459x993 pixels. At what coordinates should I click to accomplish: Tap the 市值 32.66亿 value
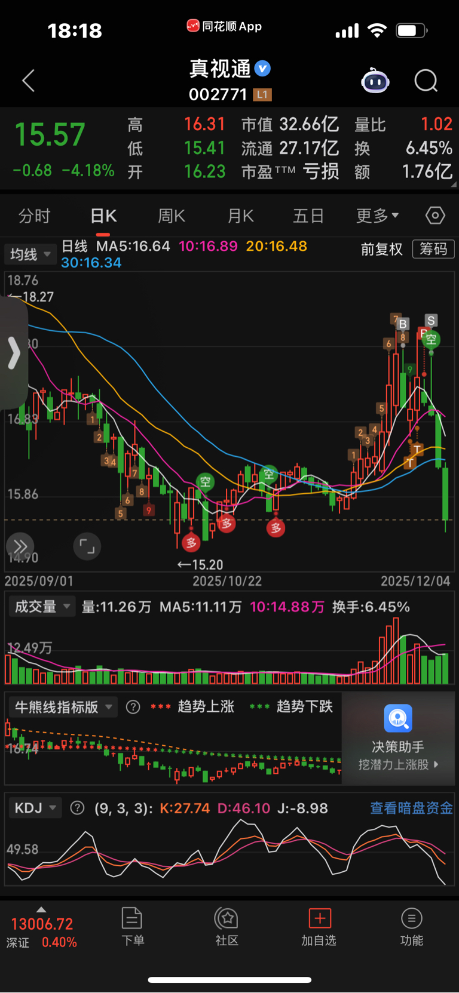click(290, 124)
